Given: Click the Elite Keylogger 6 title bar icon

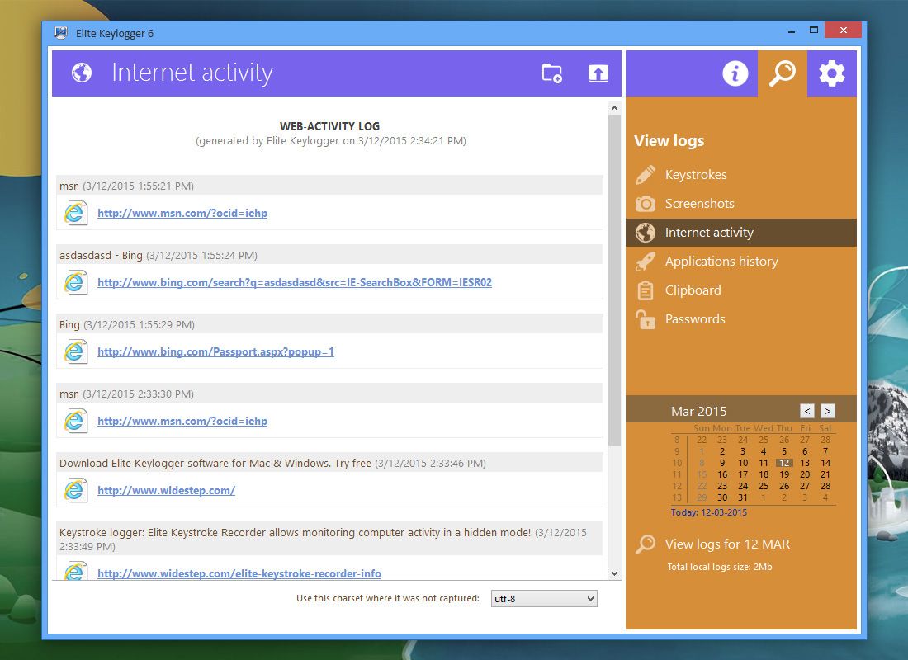Looking at the screenshot, I should point(61,33).
